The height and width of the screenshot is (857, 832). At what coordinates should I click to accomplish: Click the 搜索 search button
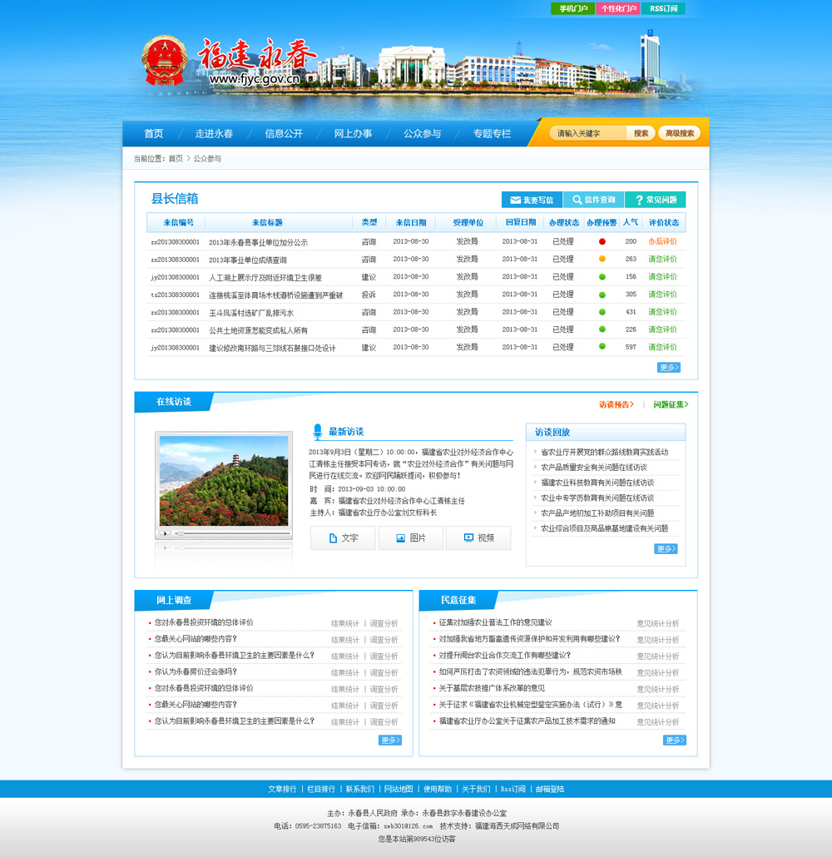(641, 133)
